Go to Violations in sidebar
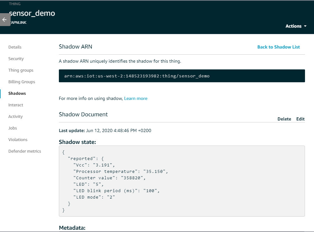The height and width of the screenshot is (232, 314). point(18,139)
